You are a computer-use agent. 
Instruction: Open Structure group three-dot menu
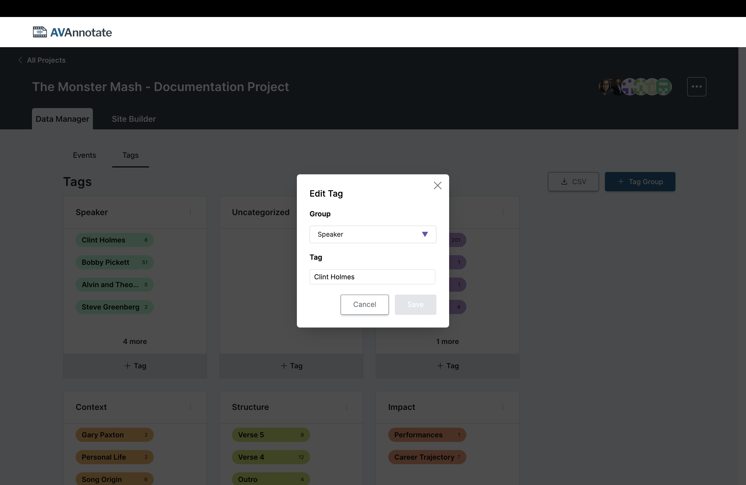click(346, 407)
